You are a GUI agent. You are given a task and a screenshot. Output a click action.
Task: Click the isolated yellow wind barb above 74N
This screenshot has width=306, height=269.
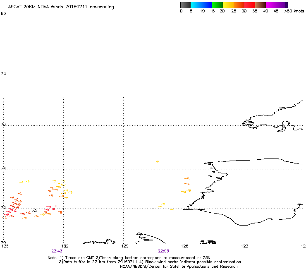click(x=157, y=162)
